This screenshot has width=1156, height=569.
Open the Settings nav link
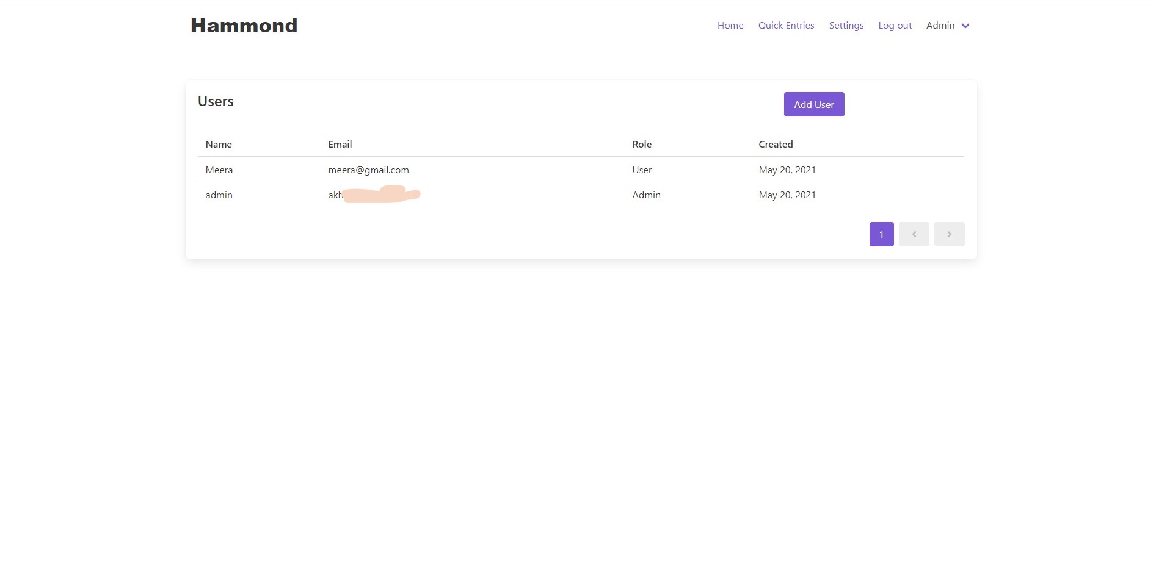[x=846, y=26]
